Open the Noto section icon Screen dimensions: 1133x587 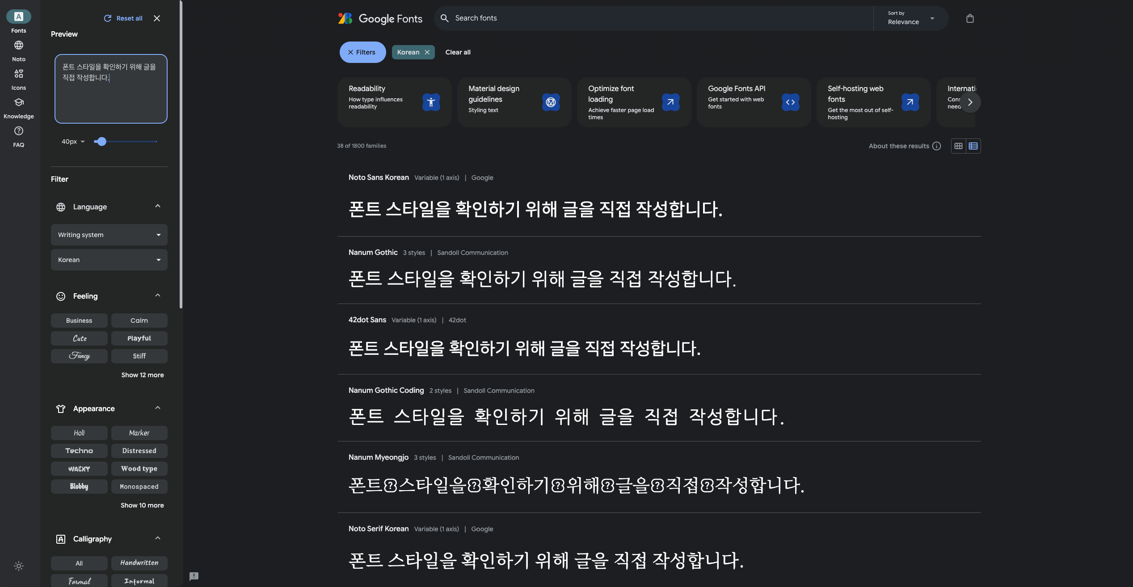[x=18, y=45]
